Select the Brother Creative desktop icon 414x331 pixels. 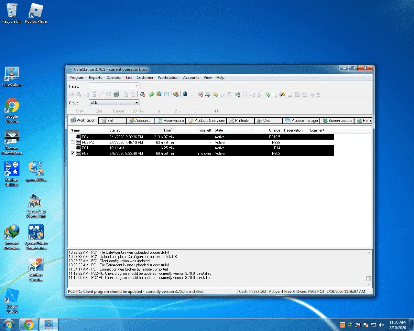pos(36,269)
